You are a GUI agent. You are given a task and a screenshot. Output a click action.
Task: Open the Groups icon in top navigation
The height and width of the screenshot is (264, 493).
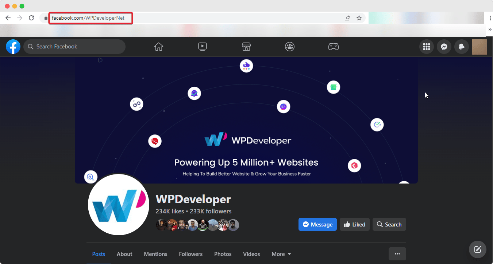coord(290,47)
